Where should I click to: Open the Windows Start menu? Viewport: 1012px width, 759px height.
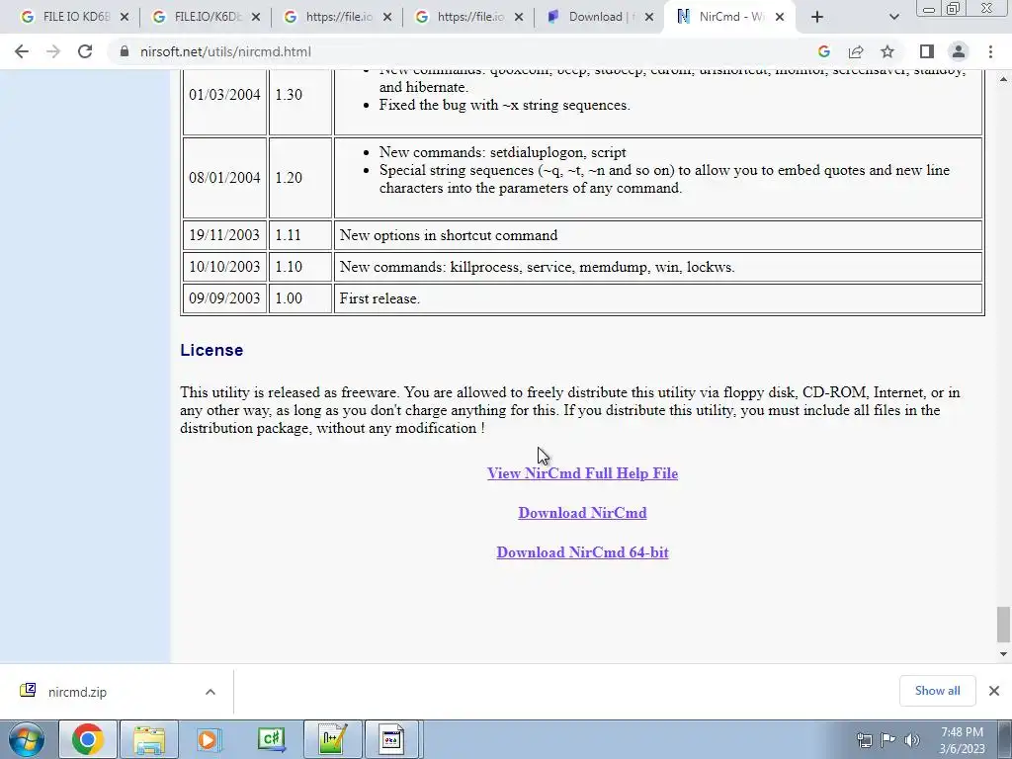[26, 739]
